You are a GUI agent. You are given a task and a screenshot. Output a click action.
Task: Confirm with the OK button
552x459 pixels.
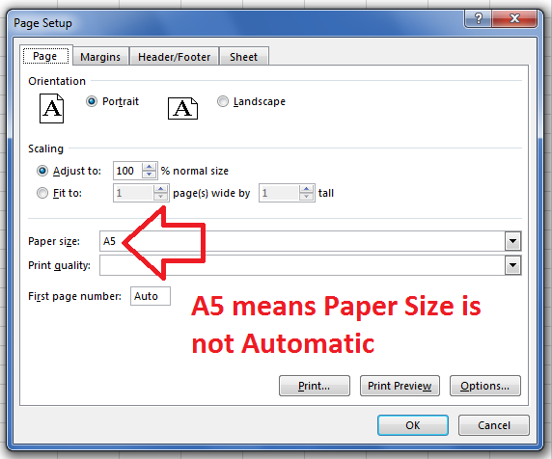click(x=413, y=425)
